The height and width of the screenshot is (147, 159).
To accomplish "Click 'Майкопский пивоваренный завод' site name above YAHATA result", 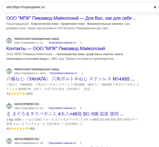I will click(37, 69).
